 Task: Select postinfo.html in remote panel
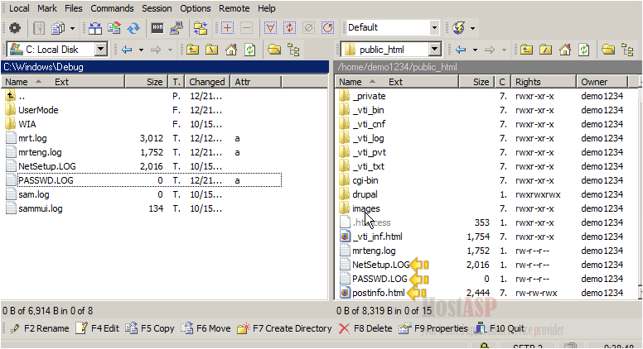point(379,293)
